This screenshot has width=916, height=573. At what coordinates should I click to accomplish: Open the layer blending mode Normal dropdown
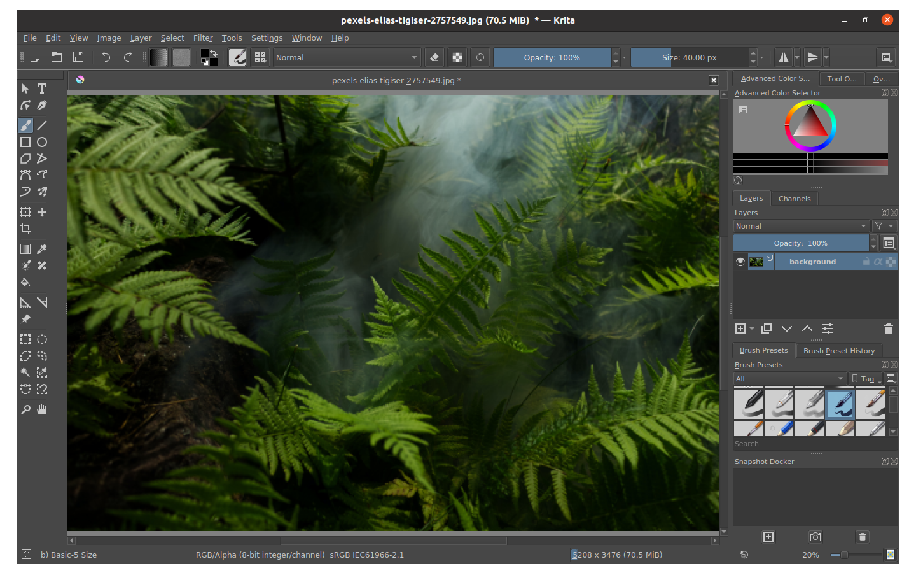coord(801,226)
